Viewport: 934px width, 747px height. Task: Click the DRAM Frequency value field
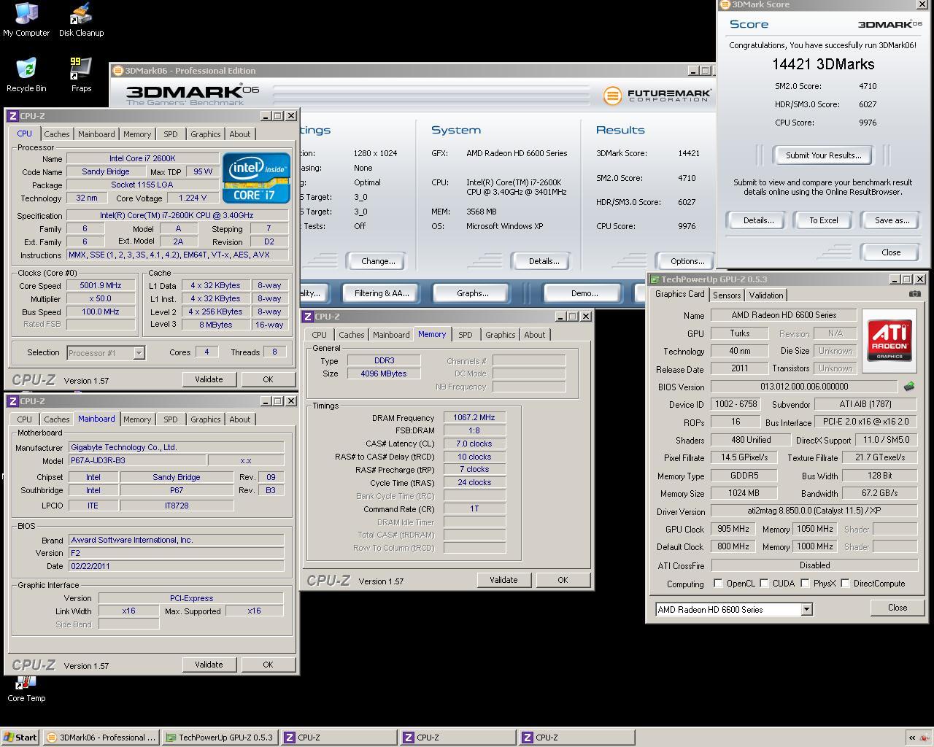(x=474, y=418)
